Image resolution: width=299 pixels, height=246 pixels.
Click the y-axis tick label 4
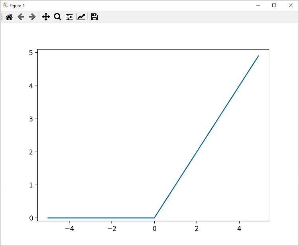pos(31,86)
